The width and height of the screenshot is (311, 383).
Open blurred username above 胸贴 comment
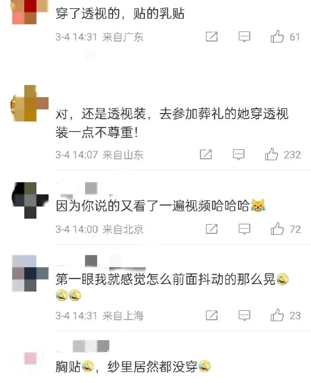coord(83,346)
